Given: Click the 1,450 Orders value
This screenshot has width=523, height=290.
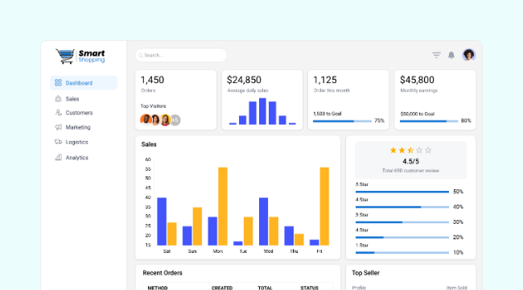Looking at the screenshot, I should pyautogui.click(x=152, y=80).
